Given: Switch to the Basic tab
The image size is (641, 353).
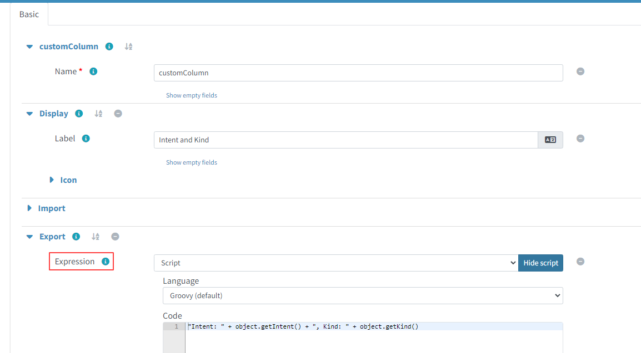Looking at the screenshot, I should [x=29, y=14].
